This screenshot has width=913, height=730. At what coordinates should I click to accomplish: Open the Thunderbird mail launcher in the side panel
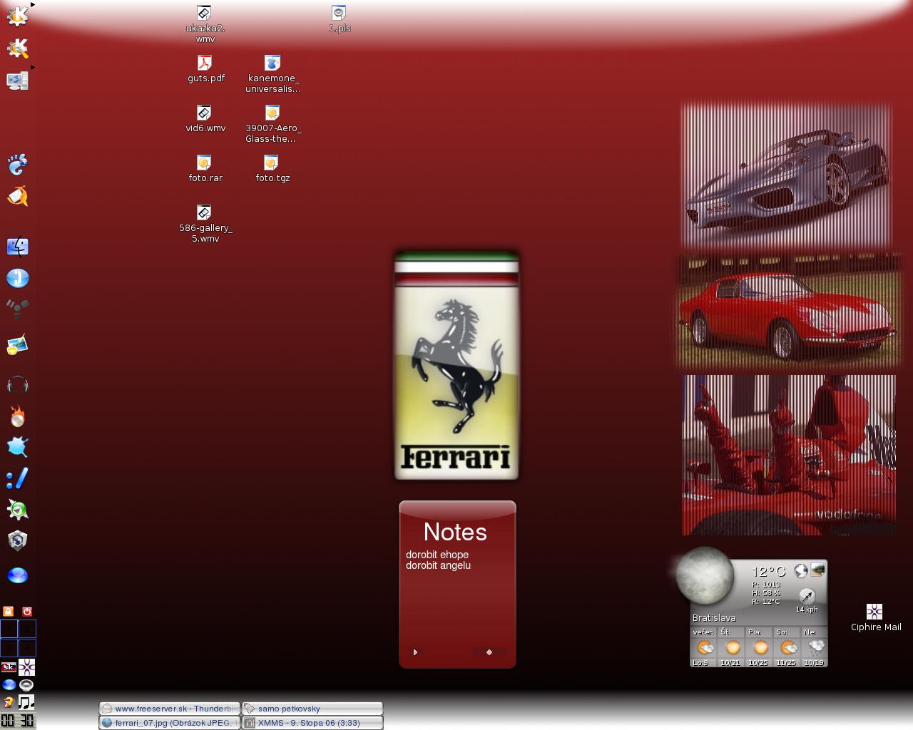pyautogui.click(x=17, y=196)
